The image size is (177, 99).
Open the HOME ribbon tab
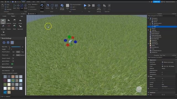click(23, 2)
